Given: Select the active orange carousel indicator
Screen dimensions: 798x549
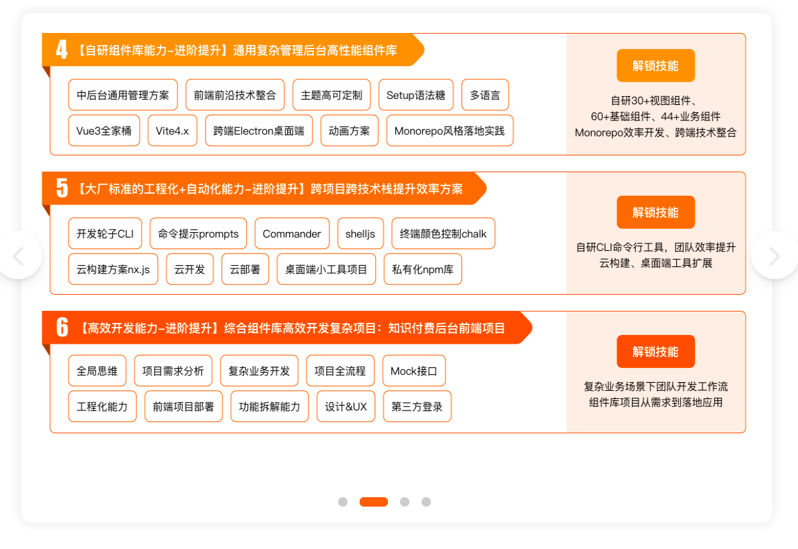Looking at the screenshot, I should [374, 502].
